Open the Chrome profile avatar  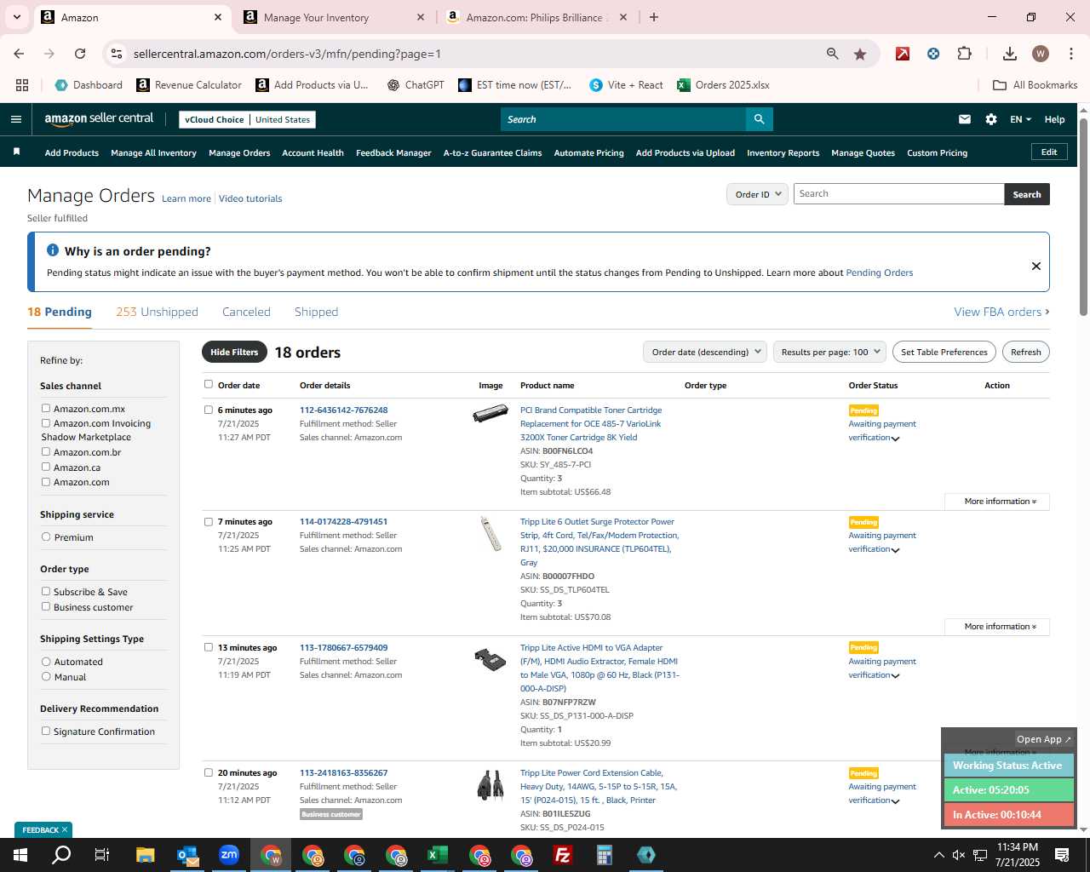point(1041,54)
